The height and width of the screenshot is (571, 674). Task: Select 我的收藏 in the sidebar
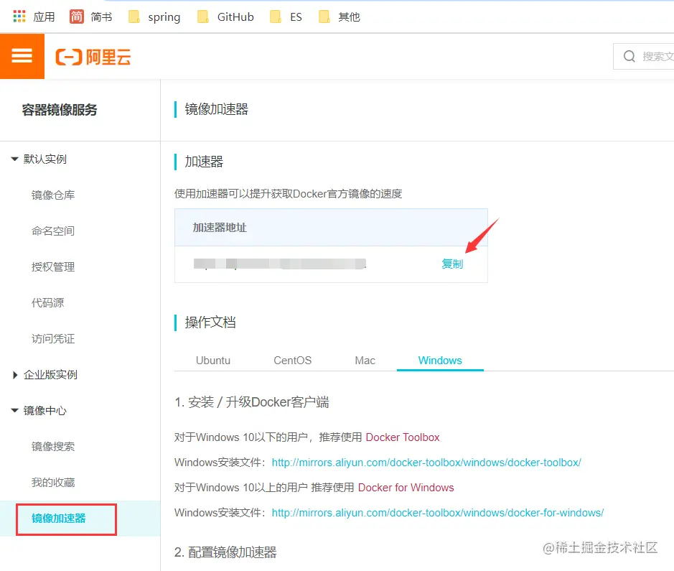[x=52, y=482]
